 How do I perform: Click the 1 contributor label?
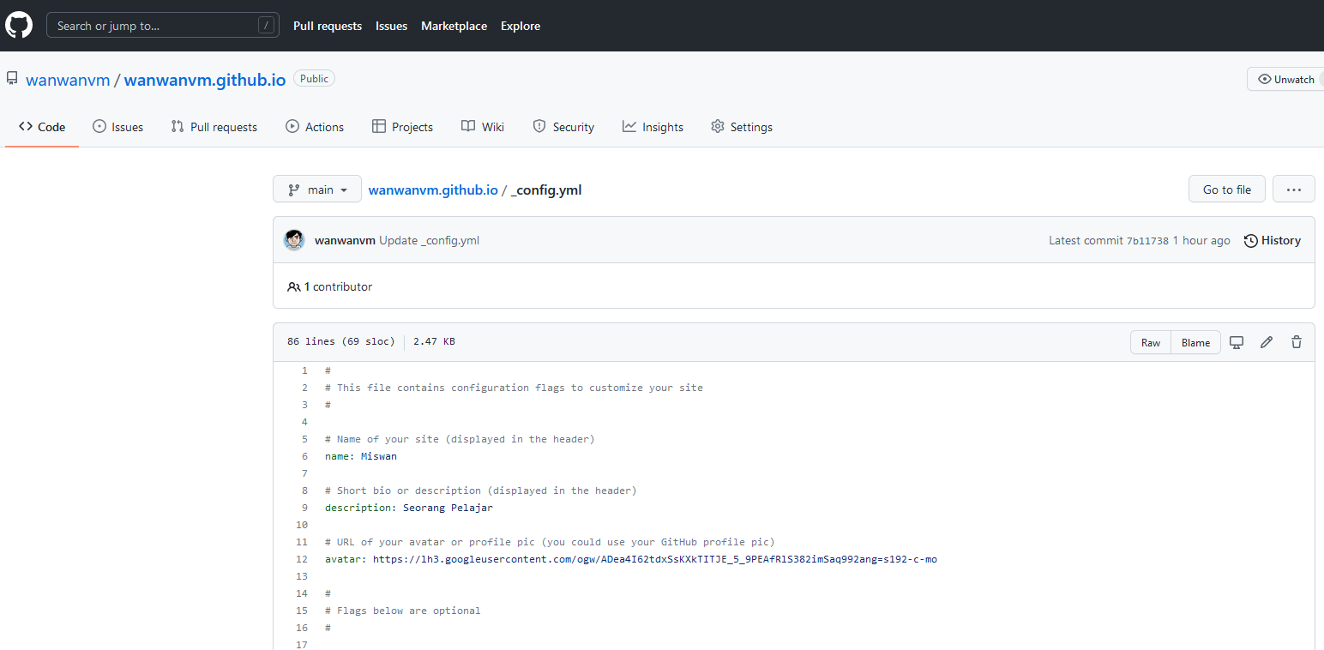pyautogui.click(x=330, y=286)
